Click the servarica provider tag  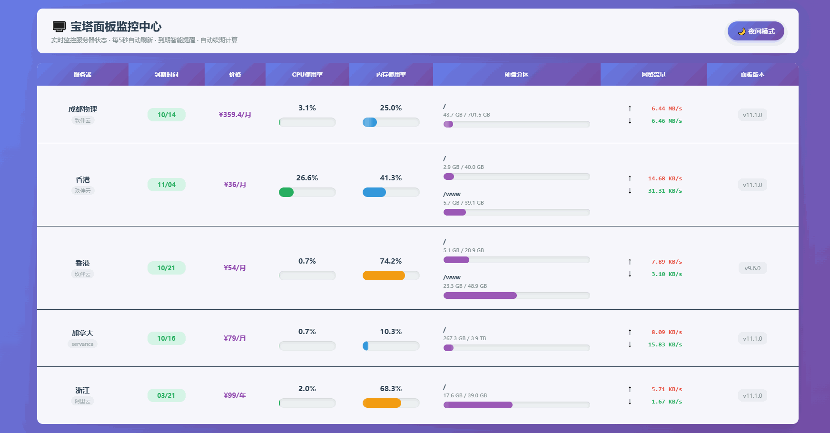pos(82,344)
